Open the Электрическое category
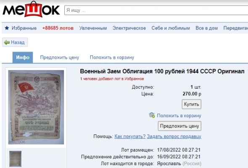 [129, 28]
